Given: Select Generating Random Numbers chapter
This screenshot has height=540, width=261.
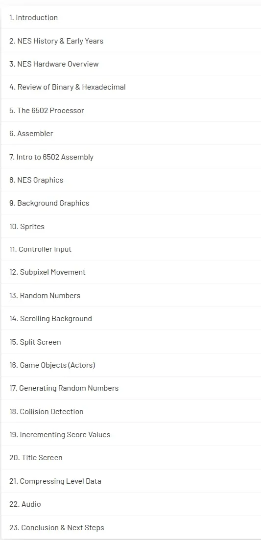Looking at the screenshot, I should point(131,388).
